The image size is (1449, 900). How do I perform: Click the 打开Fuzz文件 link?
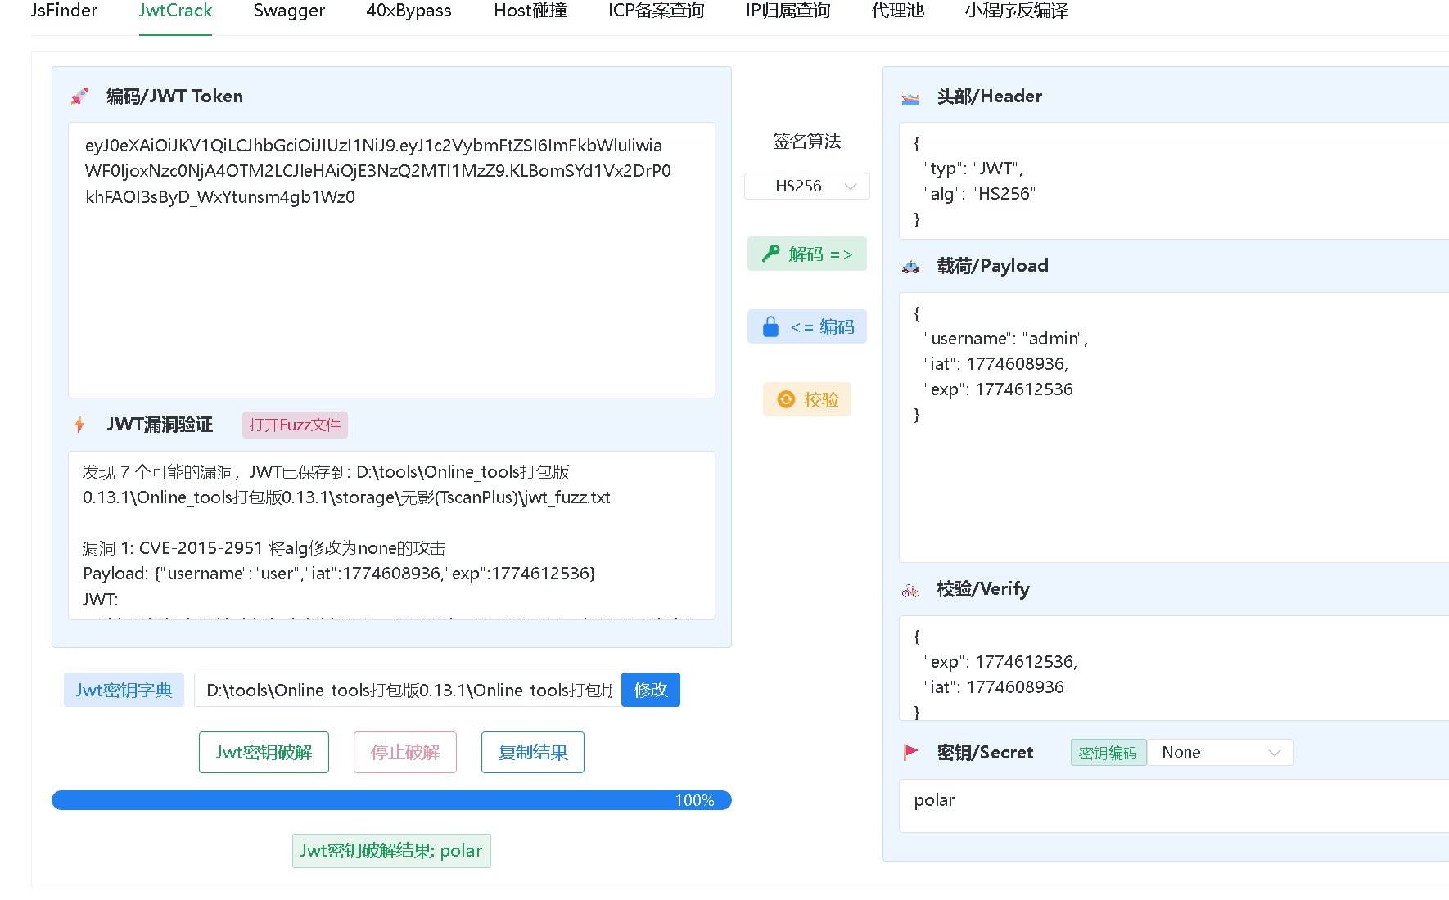(x=295, y=425)
